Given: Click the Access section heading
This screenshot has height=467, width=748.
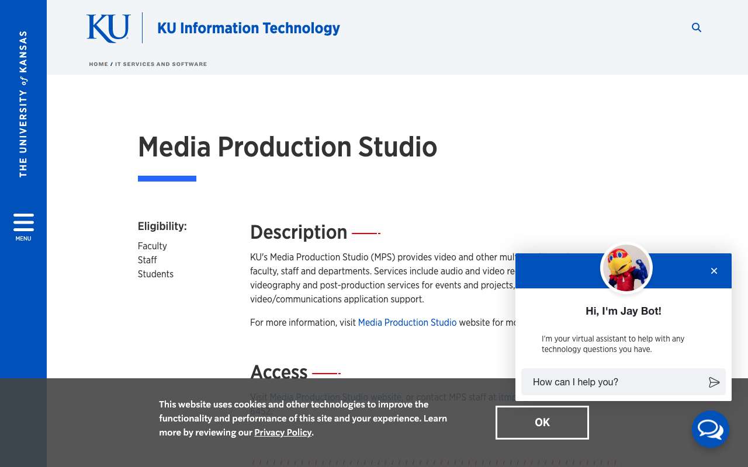Looking at the screenshot, I should tap(279, 372).
